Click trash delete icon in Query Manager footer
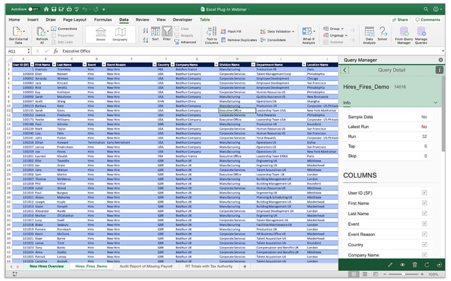 (414, 264)
